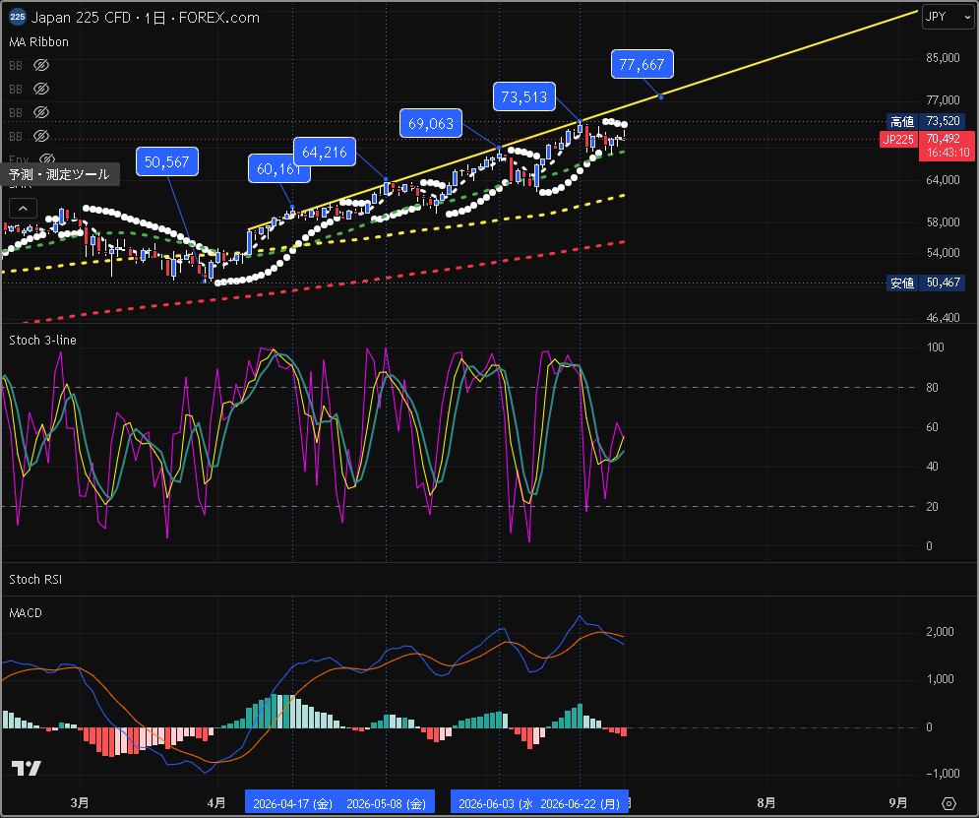The height and width of the screenshot is (818, 979).
Task: Show the BB indicator directly below MA Ribbon
Action: point(41,65)
